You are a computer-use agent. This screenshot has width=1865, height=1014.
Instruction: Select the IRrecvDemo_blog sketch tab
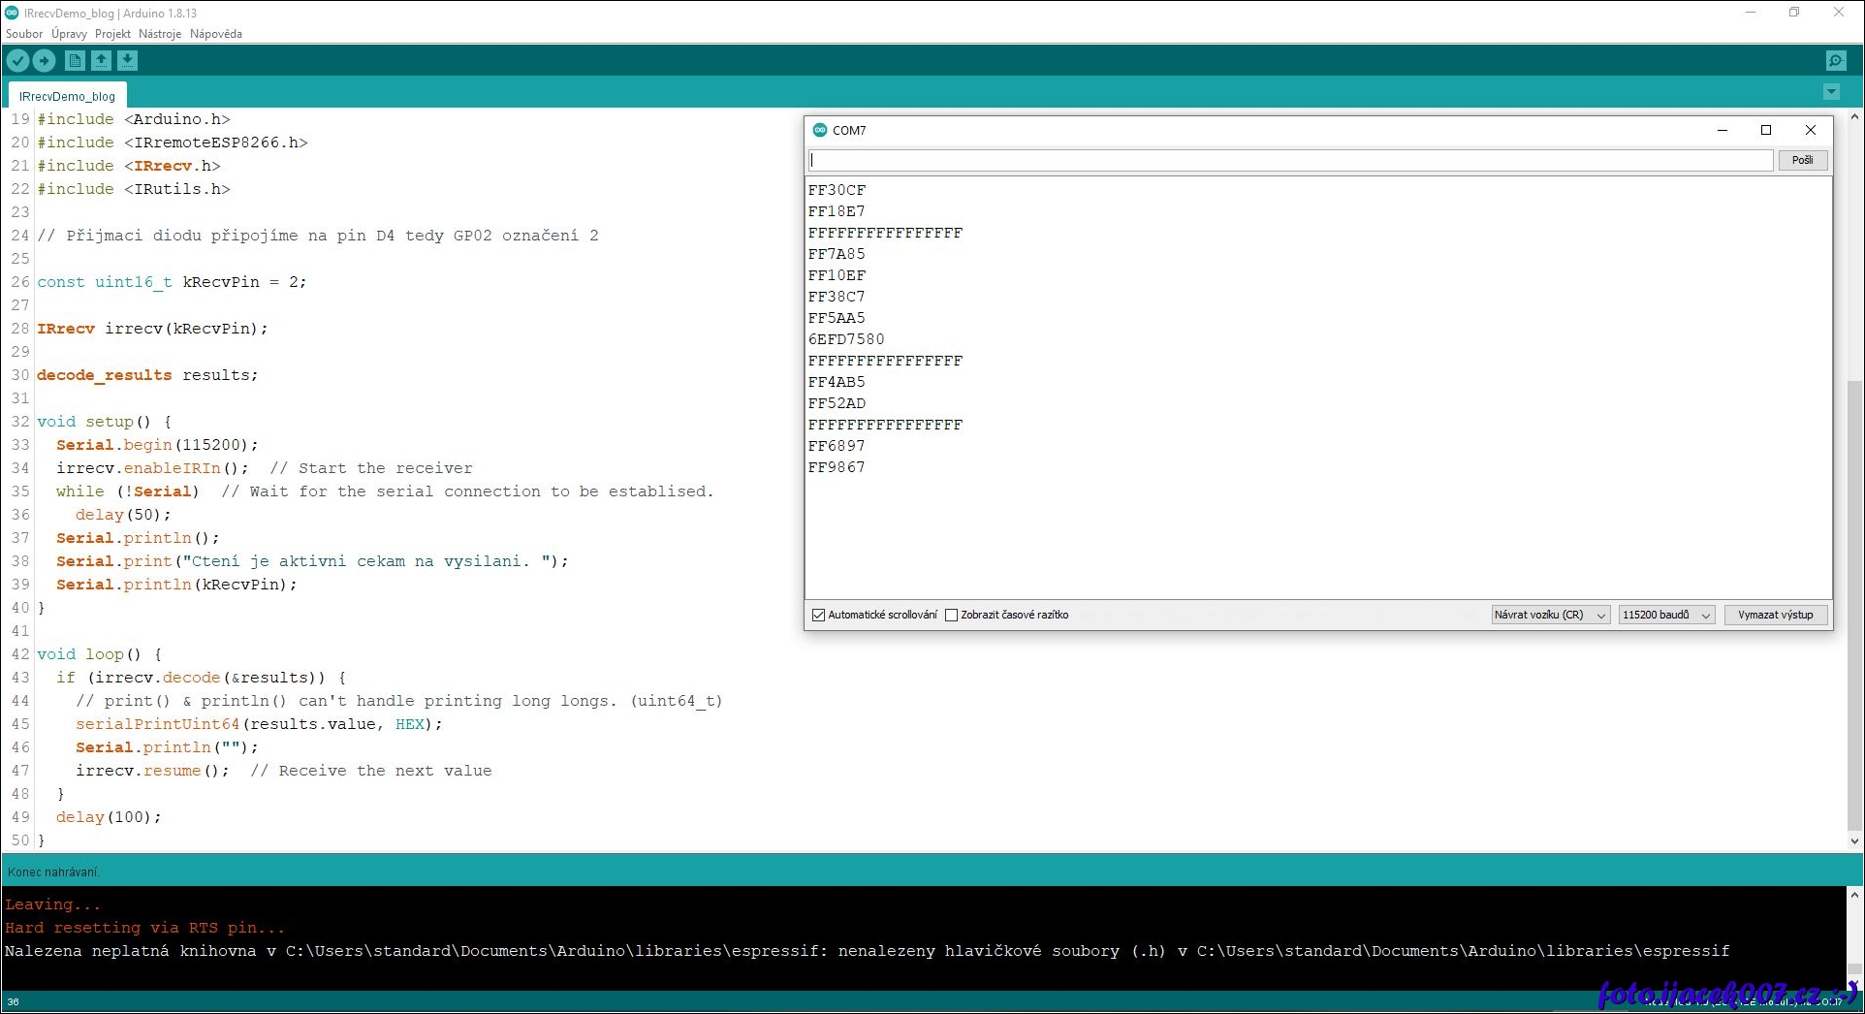(x=67, y=96)
